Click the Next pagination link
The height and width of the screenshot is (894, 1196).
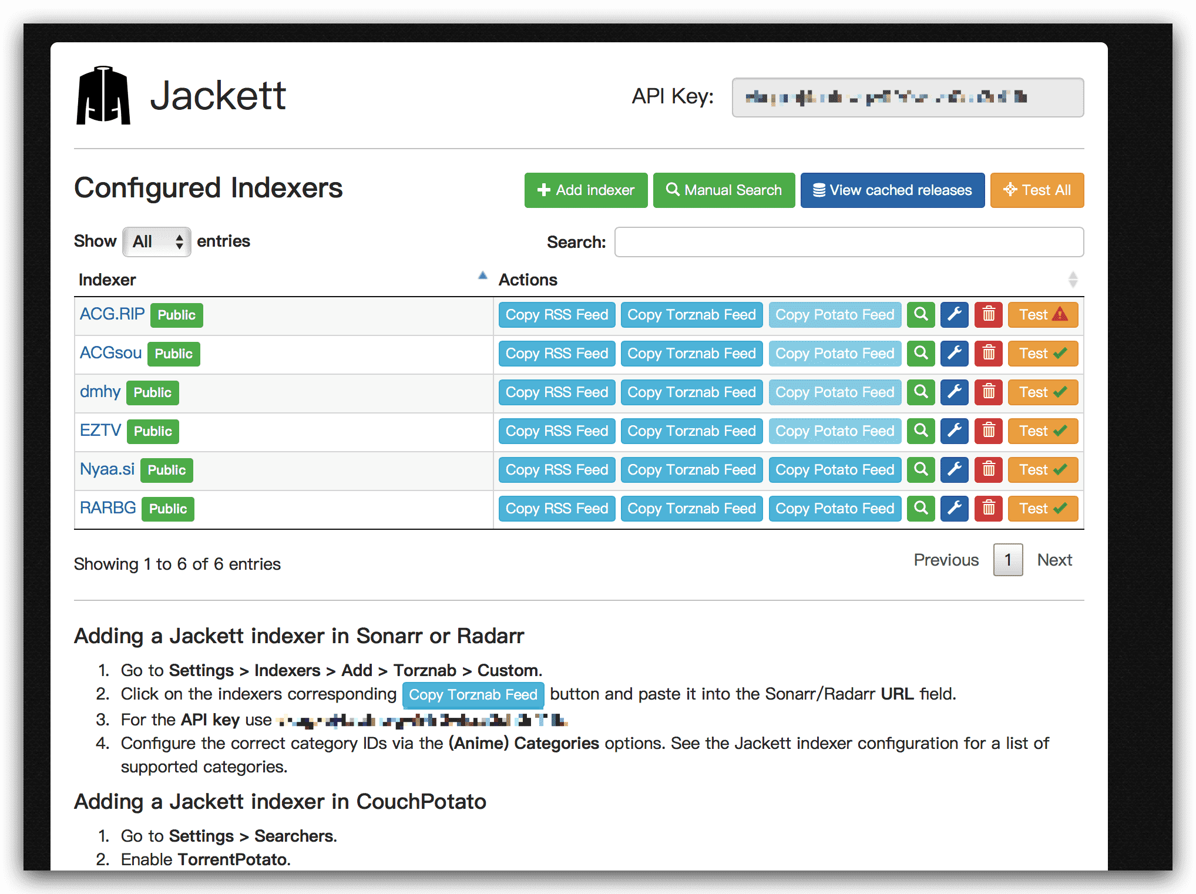click(x=1054, y=560)
